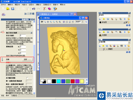Click the home position X input field
This screenshot has width=133, height=100.
coord(23,47)
